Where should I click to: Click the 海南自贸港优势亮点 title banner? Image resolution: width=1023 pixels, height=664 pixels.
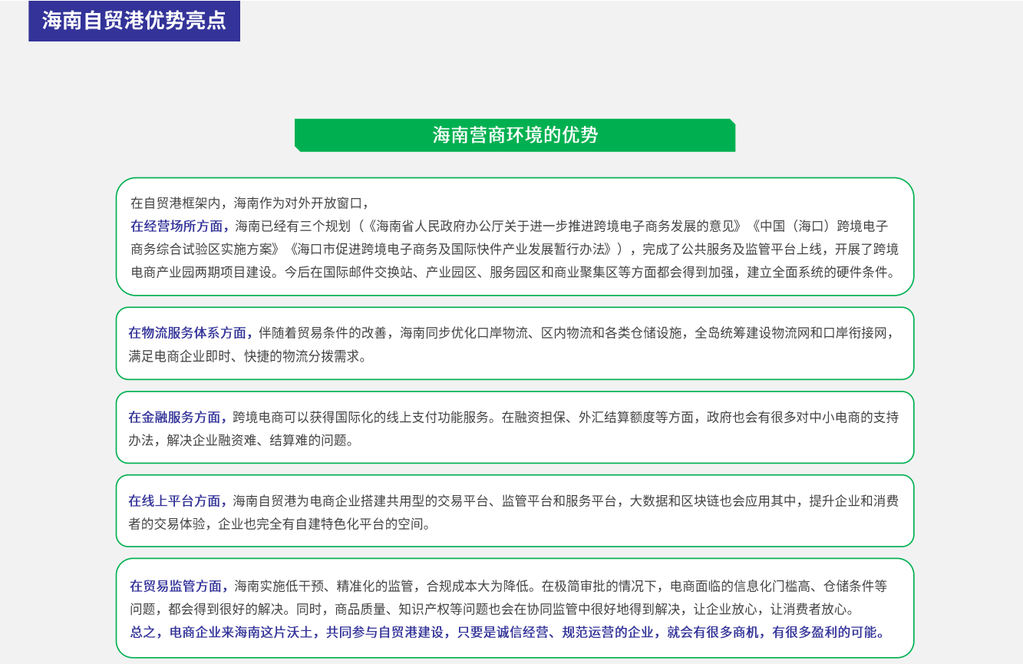[x=134, y=21]
